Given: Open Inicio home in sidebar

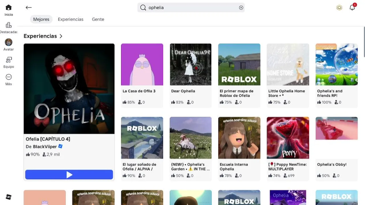Looking at the screenshot, I should [9, 10].
